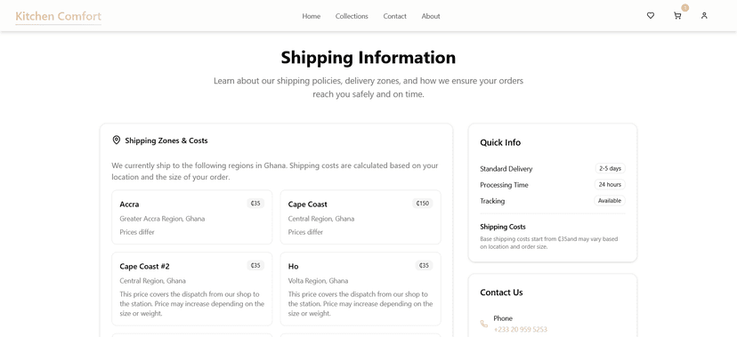Click the Contact Us heading

pos(501,293)
